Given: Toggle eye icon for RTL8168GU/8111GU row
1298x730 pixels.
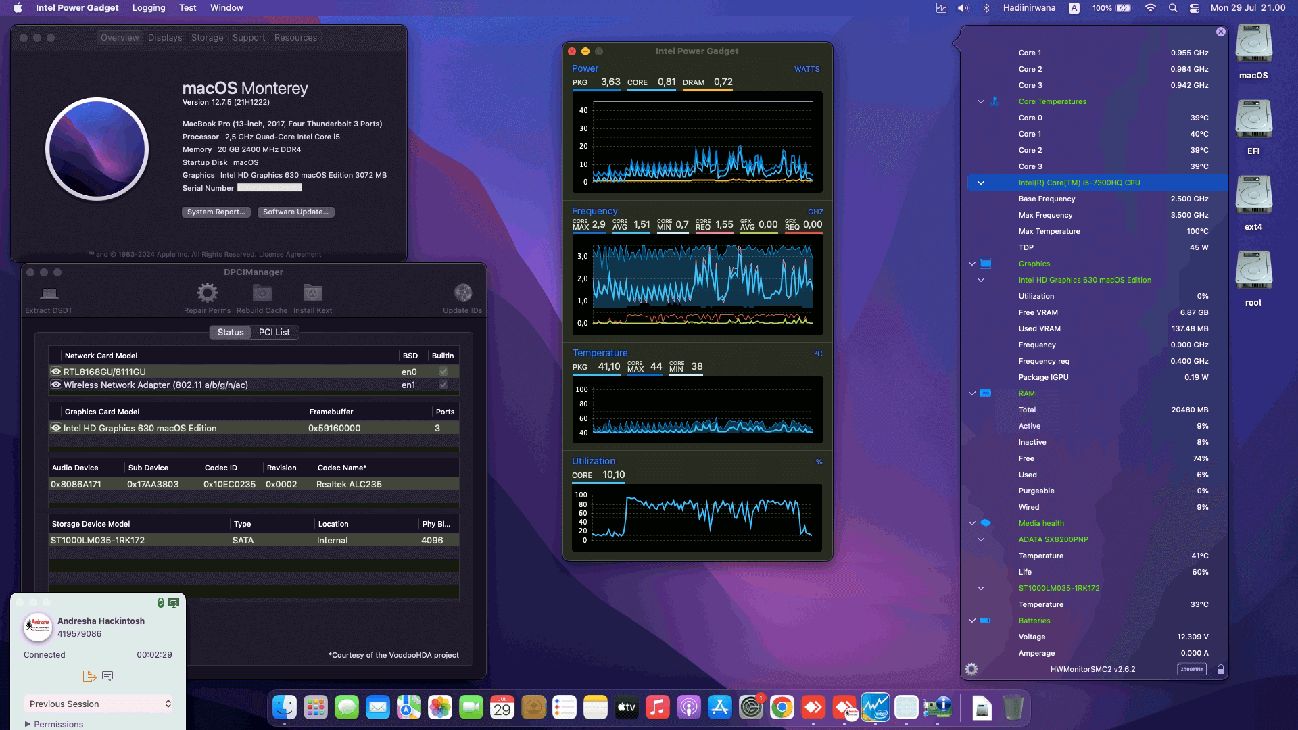Looking at the screenshot, I should click(x=56, y=372).
